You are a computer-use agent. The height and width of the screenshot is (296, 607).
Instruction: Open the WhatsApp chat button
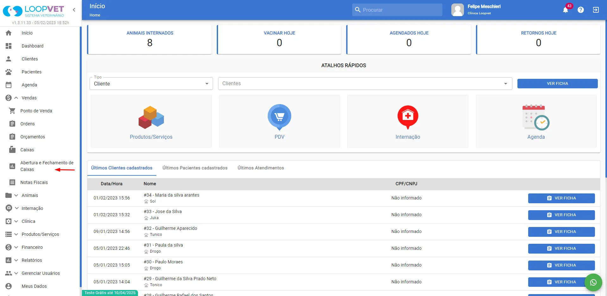(593, 282)
